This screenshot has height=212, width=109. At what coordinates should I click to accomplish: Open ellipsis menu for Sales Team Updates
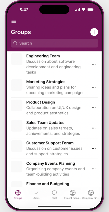(94, 128)
